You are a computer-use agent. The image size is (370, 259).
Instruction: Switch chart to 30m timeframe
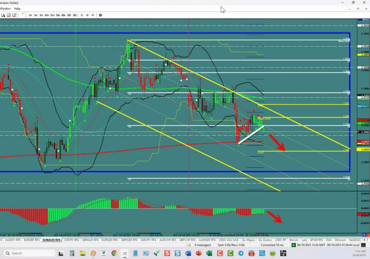(x=58, y=15)
